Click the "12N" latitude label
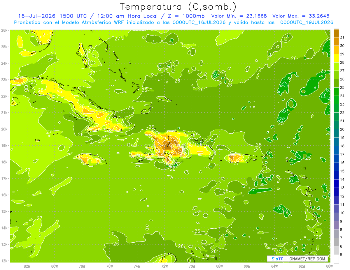 [x=4, y=261]
